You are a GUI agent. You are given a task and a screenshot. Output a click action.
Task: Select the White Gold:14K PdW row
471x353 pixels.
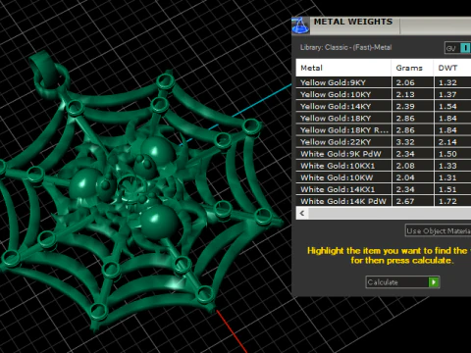[384, 201]
